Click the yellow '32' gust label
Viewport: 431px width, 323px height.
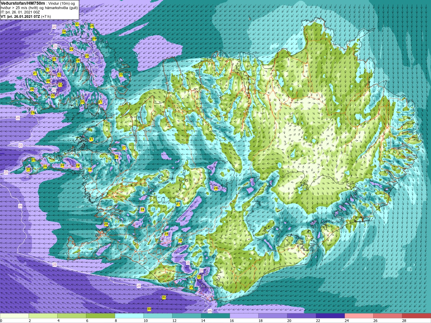[59, 75]
